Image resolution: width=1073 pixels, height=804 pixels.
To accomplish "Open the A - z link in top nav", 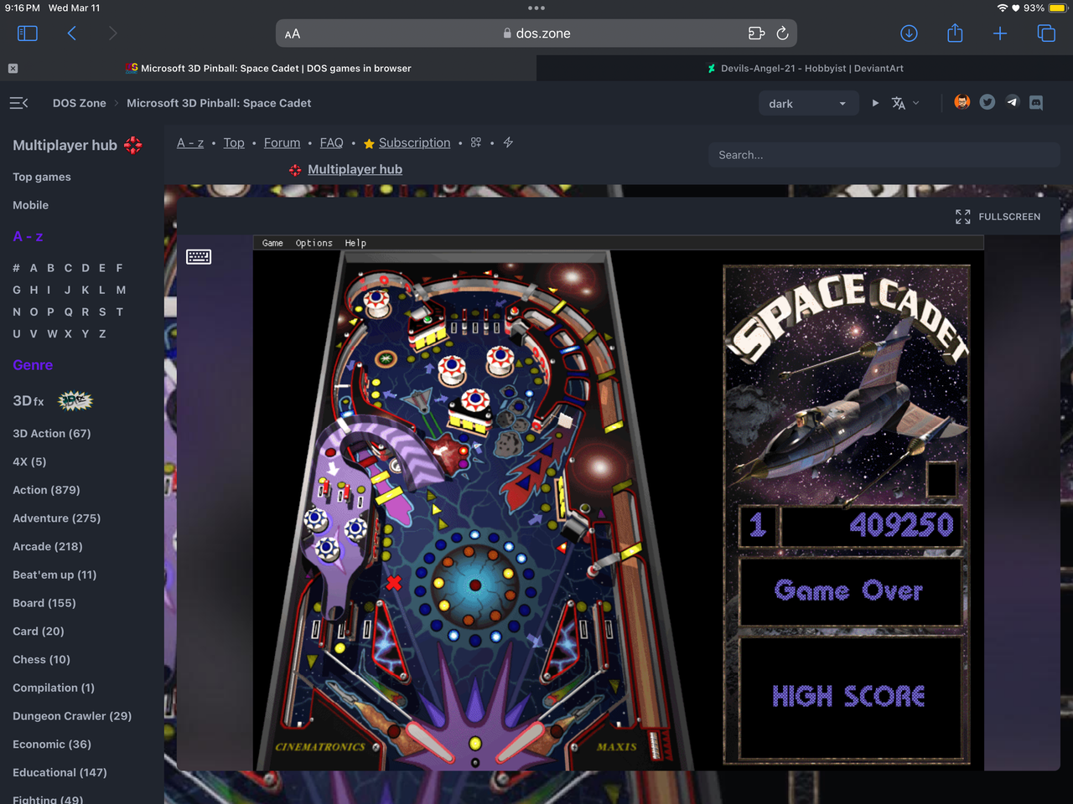I will coord(190,143).
